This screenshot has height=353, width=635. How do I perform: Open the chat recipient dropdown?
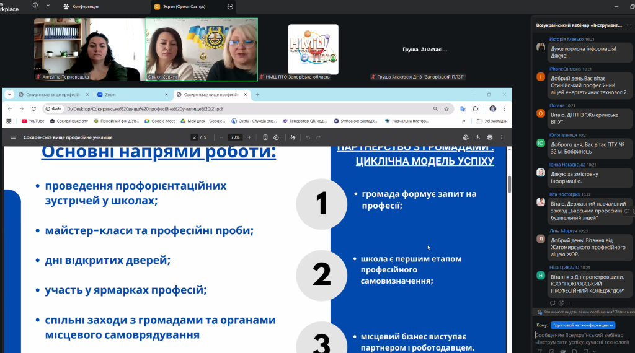[x=583, y=325]
